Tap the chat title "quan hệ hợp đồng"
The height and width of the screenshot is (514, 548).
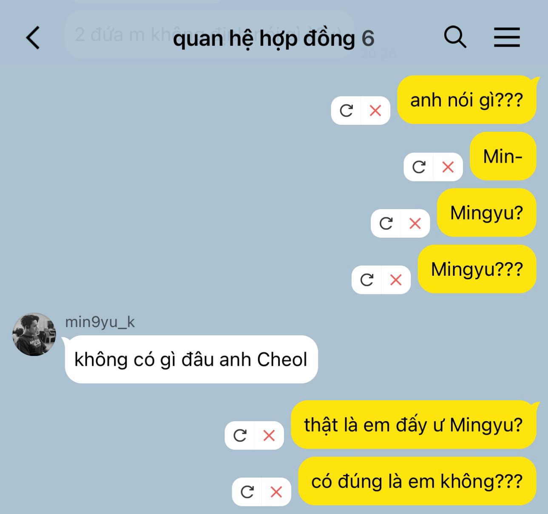264,39
